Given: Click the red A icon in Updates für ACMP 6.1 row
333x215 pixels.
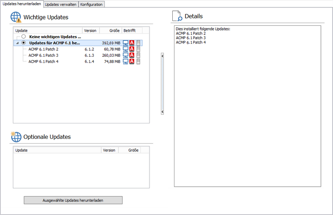Looking at the screenshot, I should [132, 43].
